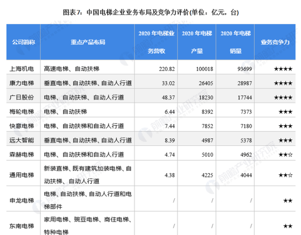Screen dimensions: 301x235
Task: Click production value 4225
Action: (207, 175)
